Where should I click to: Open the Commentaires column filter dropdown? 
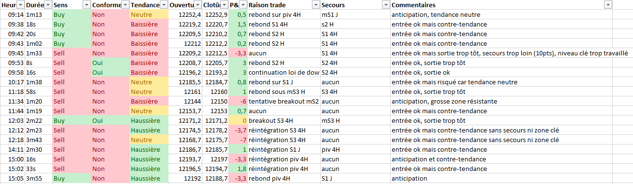(608, 5)
